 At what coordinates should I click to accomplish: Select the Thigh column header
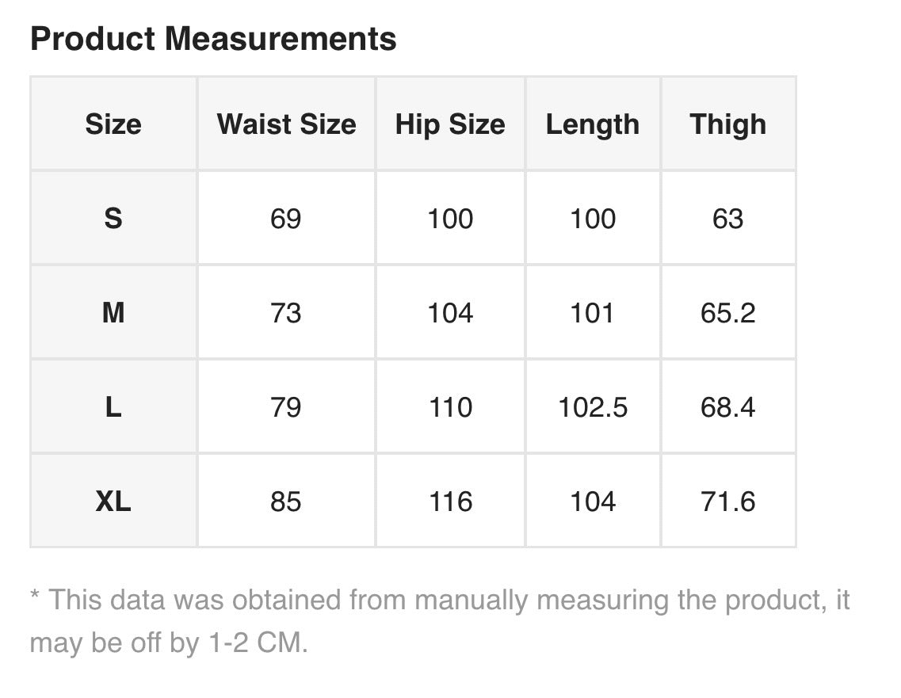pos(728,124)
